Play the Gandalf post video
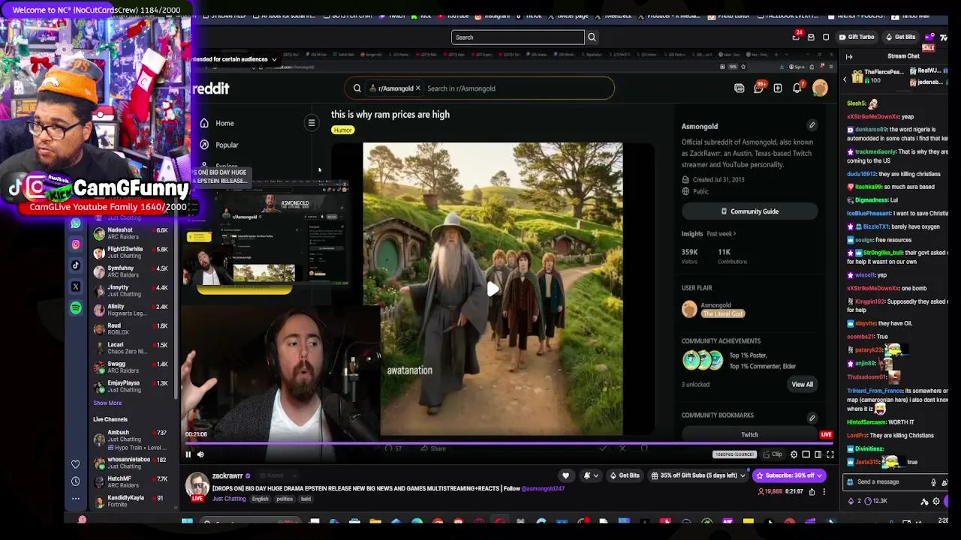This screenshot has height=540, width=961. [493, 289]
